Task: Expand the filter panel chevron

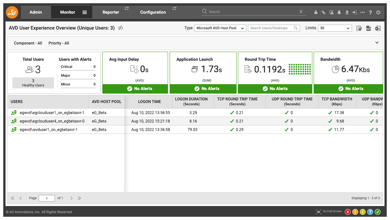Action: click(x=377, y=43)
